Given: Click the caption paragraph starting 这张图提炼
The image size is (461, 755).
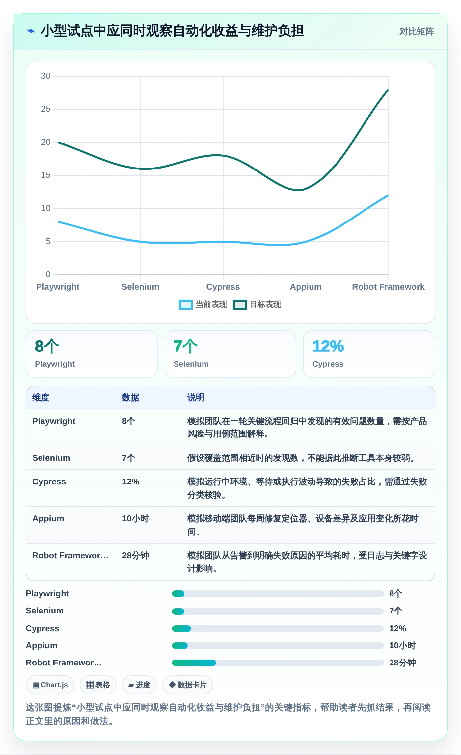Looking at the screenshot, I should tap(228, 714).
